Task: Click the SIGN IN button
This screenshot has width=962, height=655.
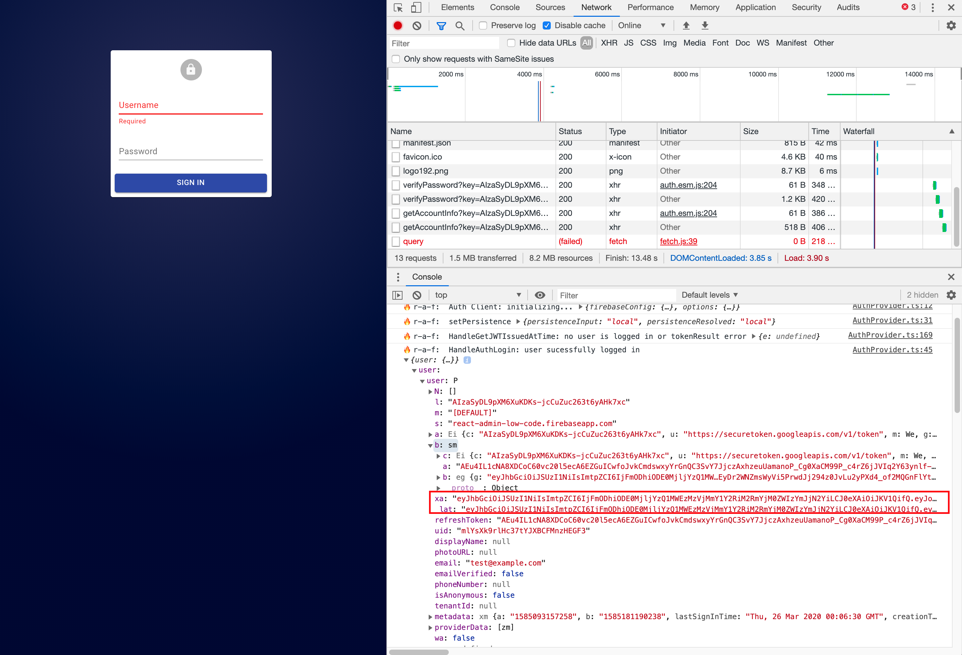Action: [191, 182]
